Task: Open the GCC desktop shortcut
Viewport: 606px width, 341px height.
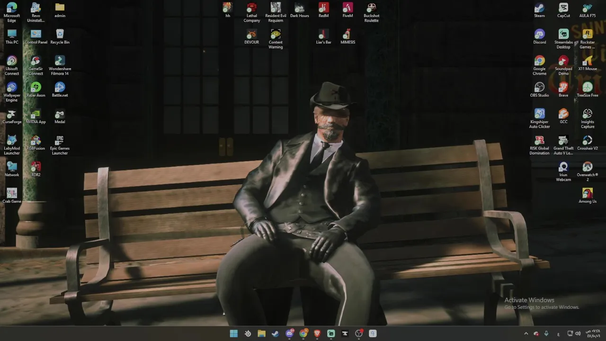Action: tap(563, 116)
